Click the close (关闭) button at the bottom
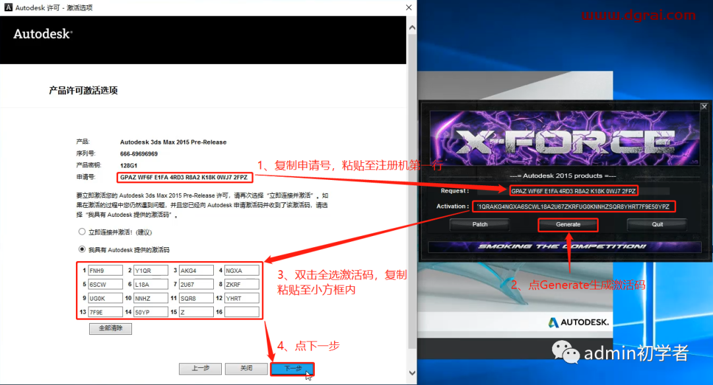Screen dimensions: 713x385 pyautogui.click(x=246, y=369)
